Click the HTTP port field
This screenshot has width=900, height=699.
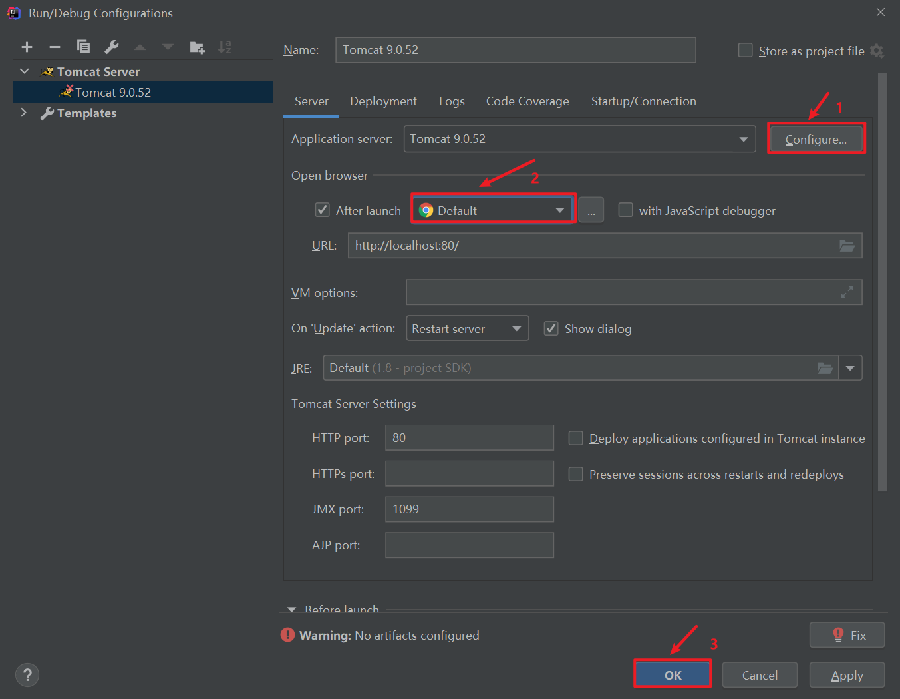tap(470, 437)
